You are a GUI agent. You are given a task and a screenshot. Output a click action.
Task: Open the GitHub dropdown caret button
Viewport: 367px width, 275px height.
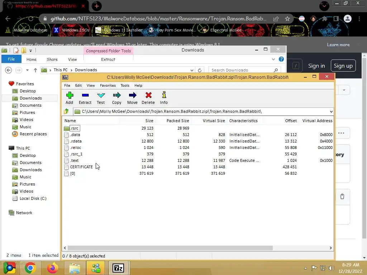click(x=344, y=90)
